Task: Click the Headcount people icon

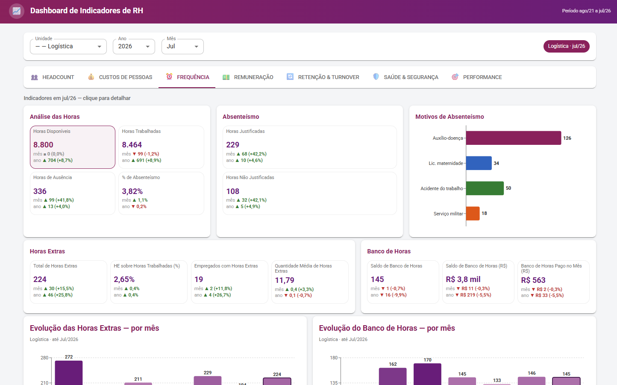Action: pos(35,77)
